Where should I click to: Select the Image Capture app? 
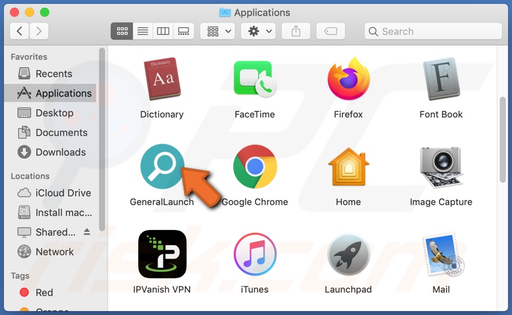pyautogui.click(x=441, y=167)
